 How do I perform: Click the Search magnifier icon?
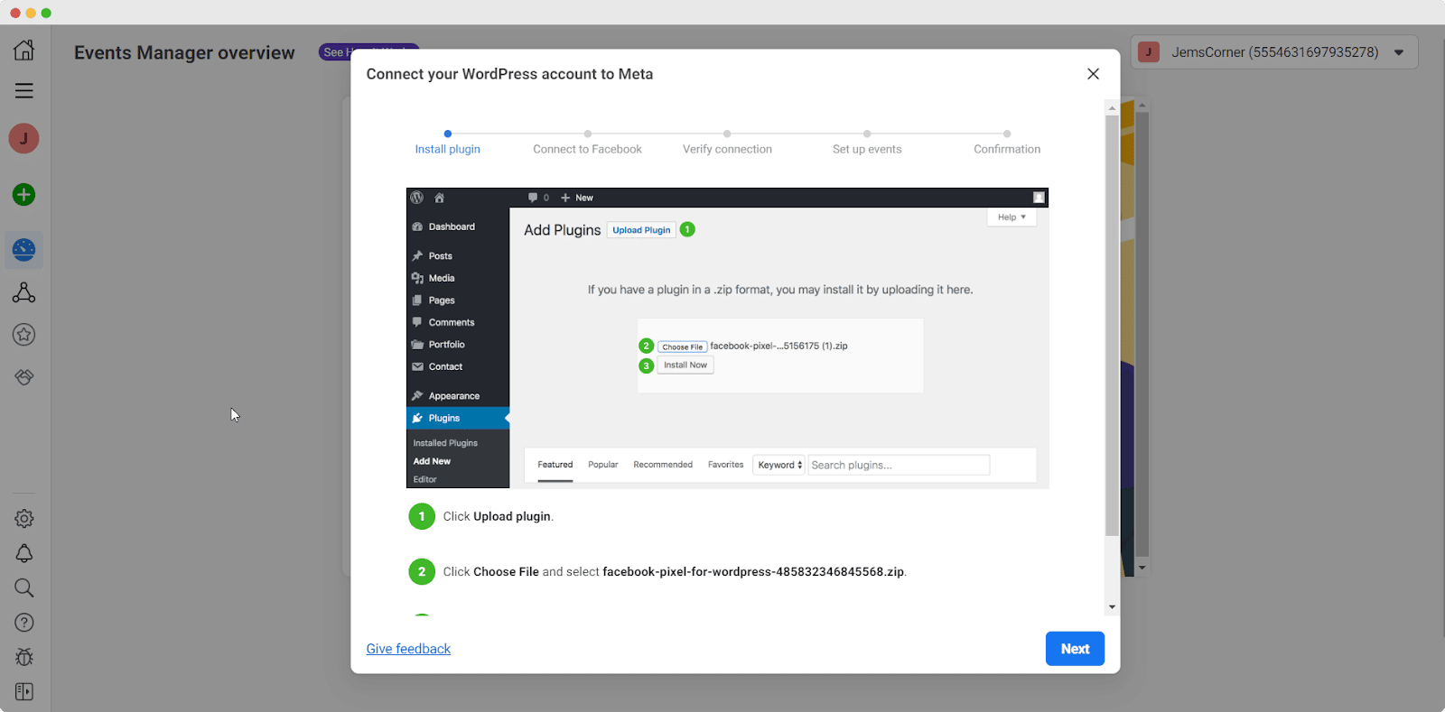pos(24,588)
